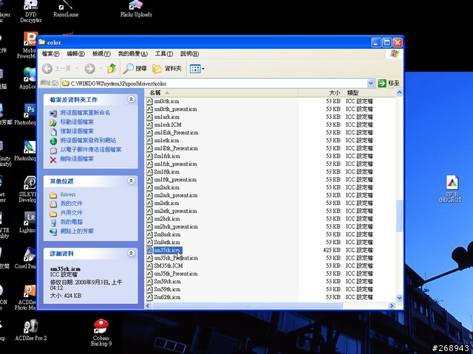Sort by the 類型 column header
This screenshot has height=354, width=473.
click(370, 93)
